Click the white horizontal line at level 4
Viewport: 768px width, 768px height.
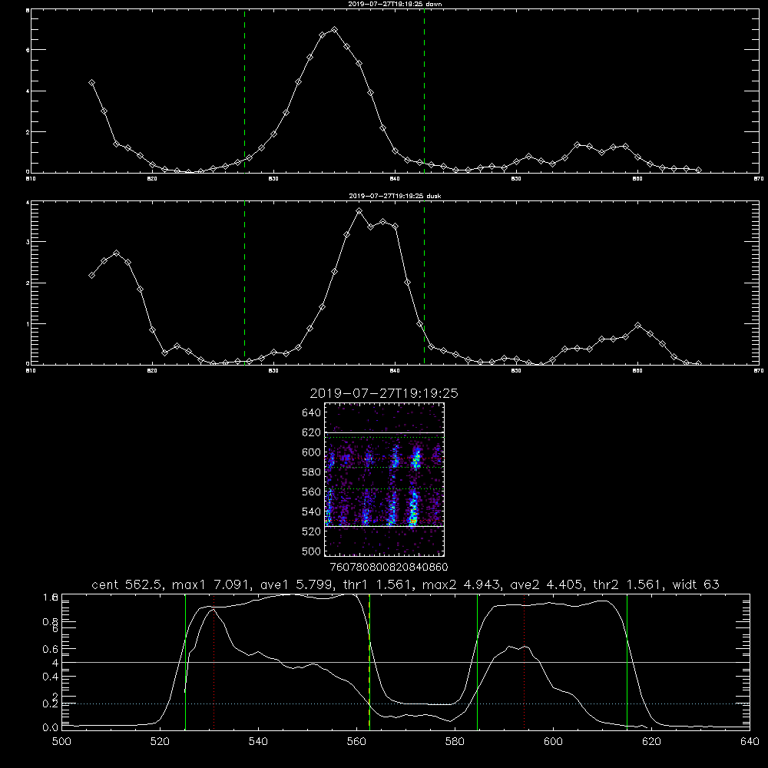(x=406, y=662)
